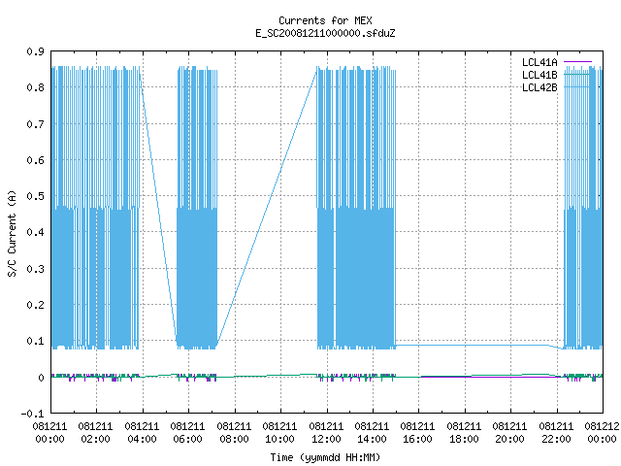Screen dimensions: 621x466
Task: Click the x-axis tick label 081211 06:00
Action: click(x=187, y=433)
